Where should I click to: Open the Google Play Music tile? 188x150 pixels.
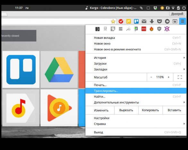click(59, 108)
